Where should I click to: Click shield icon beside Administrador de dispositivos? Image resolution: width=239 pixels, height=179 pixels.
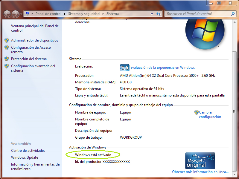[x=7, y=40]
